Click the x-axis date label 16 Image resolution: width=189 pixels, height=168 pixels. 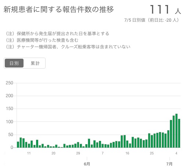coord(127,153)
